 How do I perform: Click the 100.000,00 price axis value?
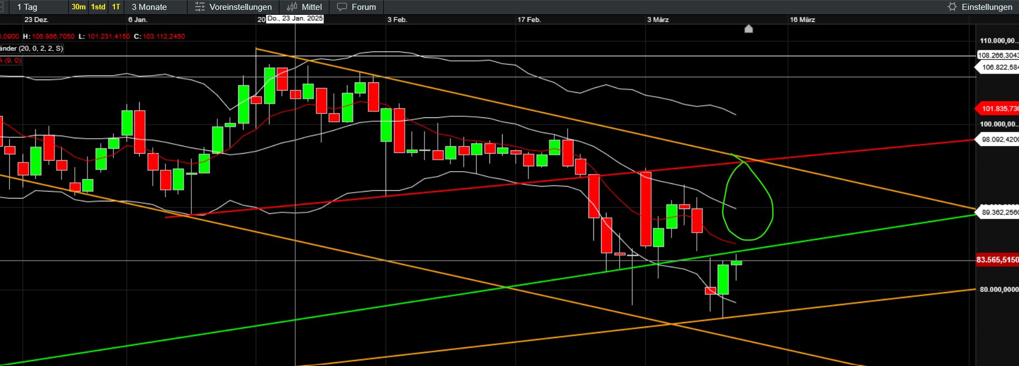[999, 124]
